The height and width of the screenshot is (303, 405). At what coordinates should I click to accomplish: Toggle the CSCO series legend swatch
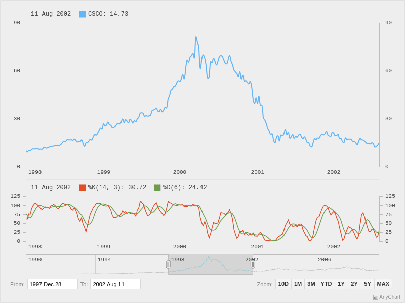coord(82,14)
